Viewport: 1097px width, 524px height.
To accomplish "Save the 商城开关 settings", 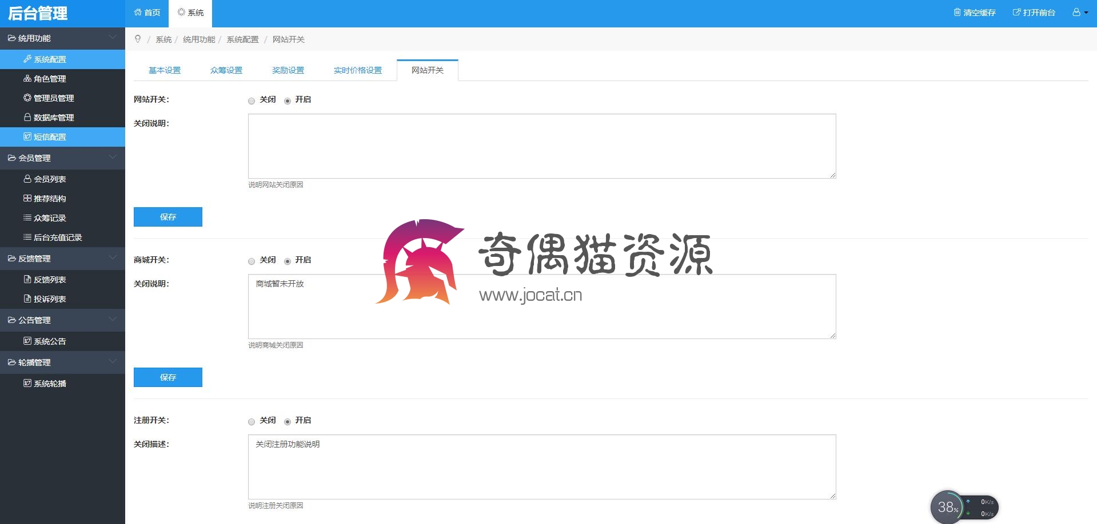I will pyautogui.click(x=168, y=377).
